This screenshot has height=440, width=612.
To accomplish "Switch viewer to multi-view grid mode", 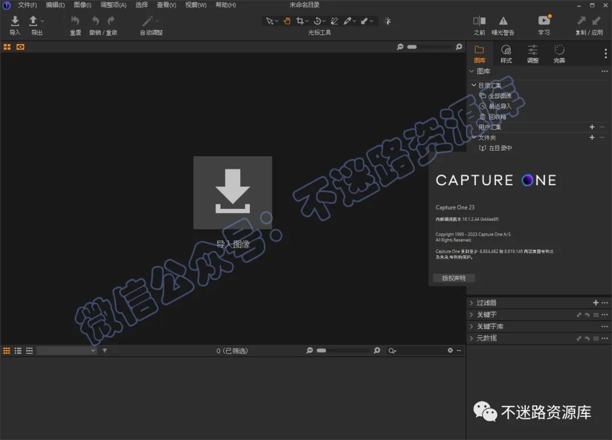I will (x=7, y=47).
